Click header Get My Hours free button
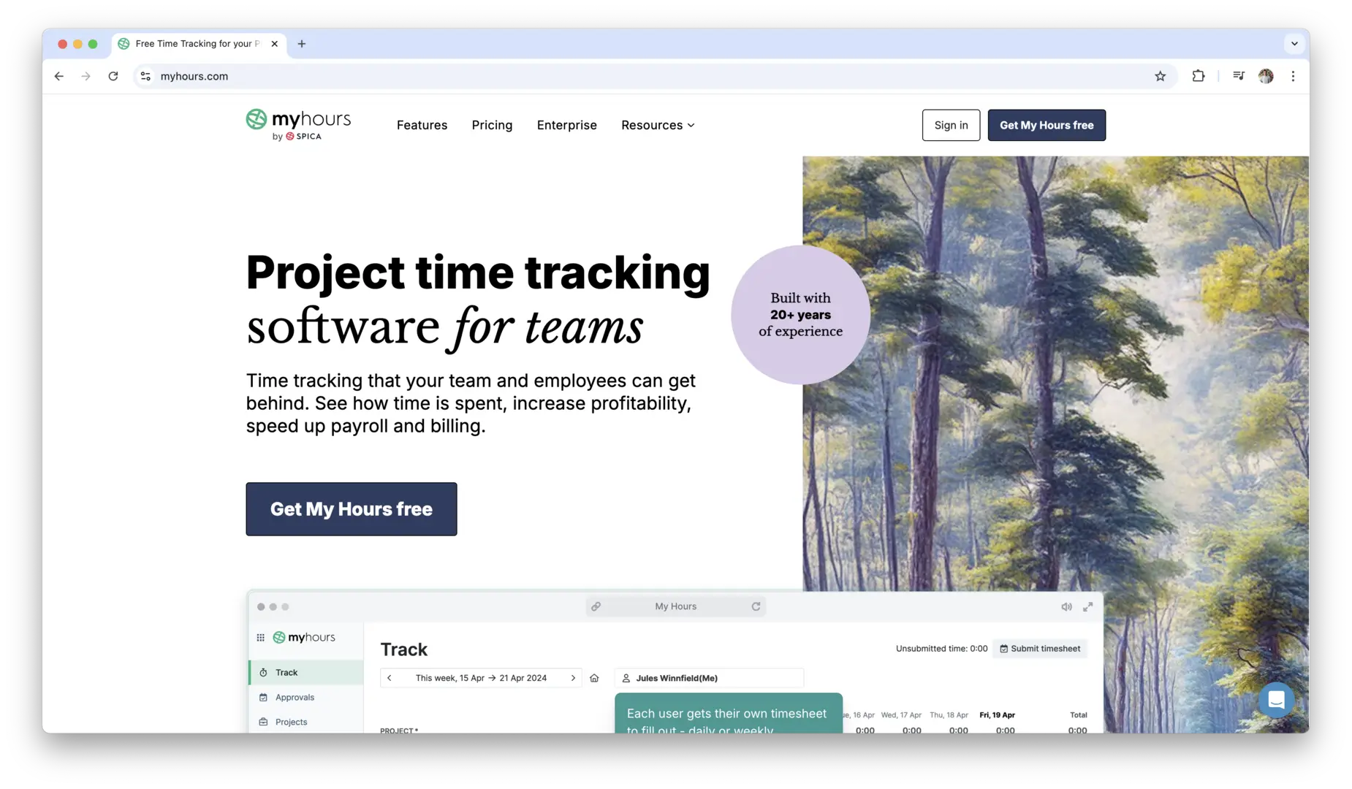The width and height of the screenshot is (1352, 789). click(1047, 125)
